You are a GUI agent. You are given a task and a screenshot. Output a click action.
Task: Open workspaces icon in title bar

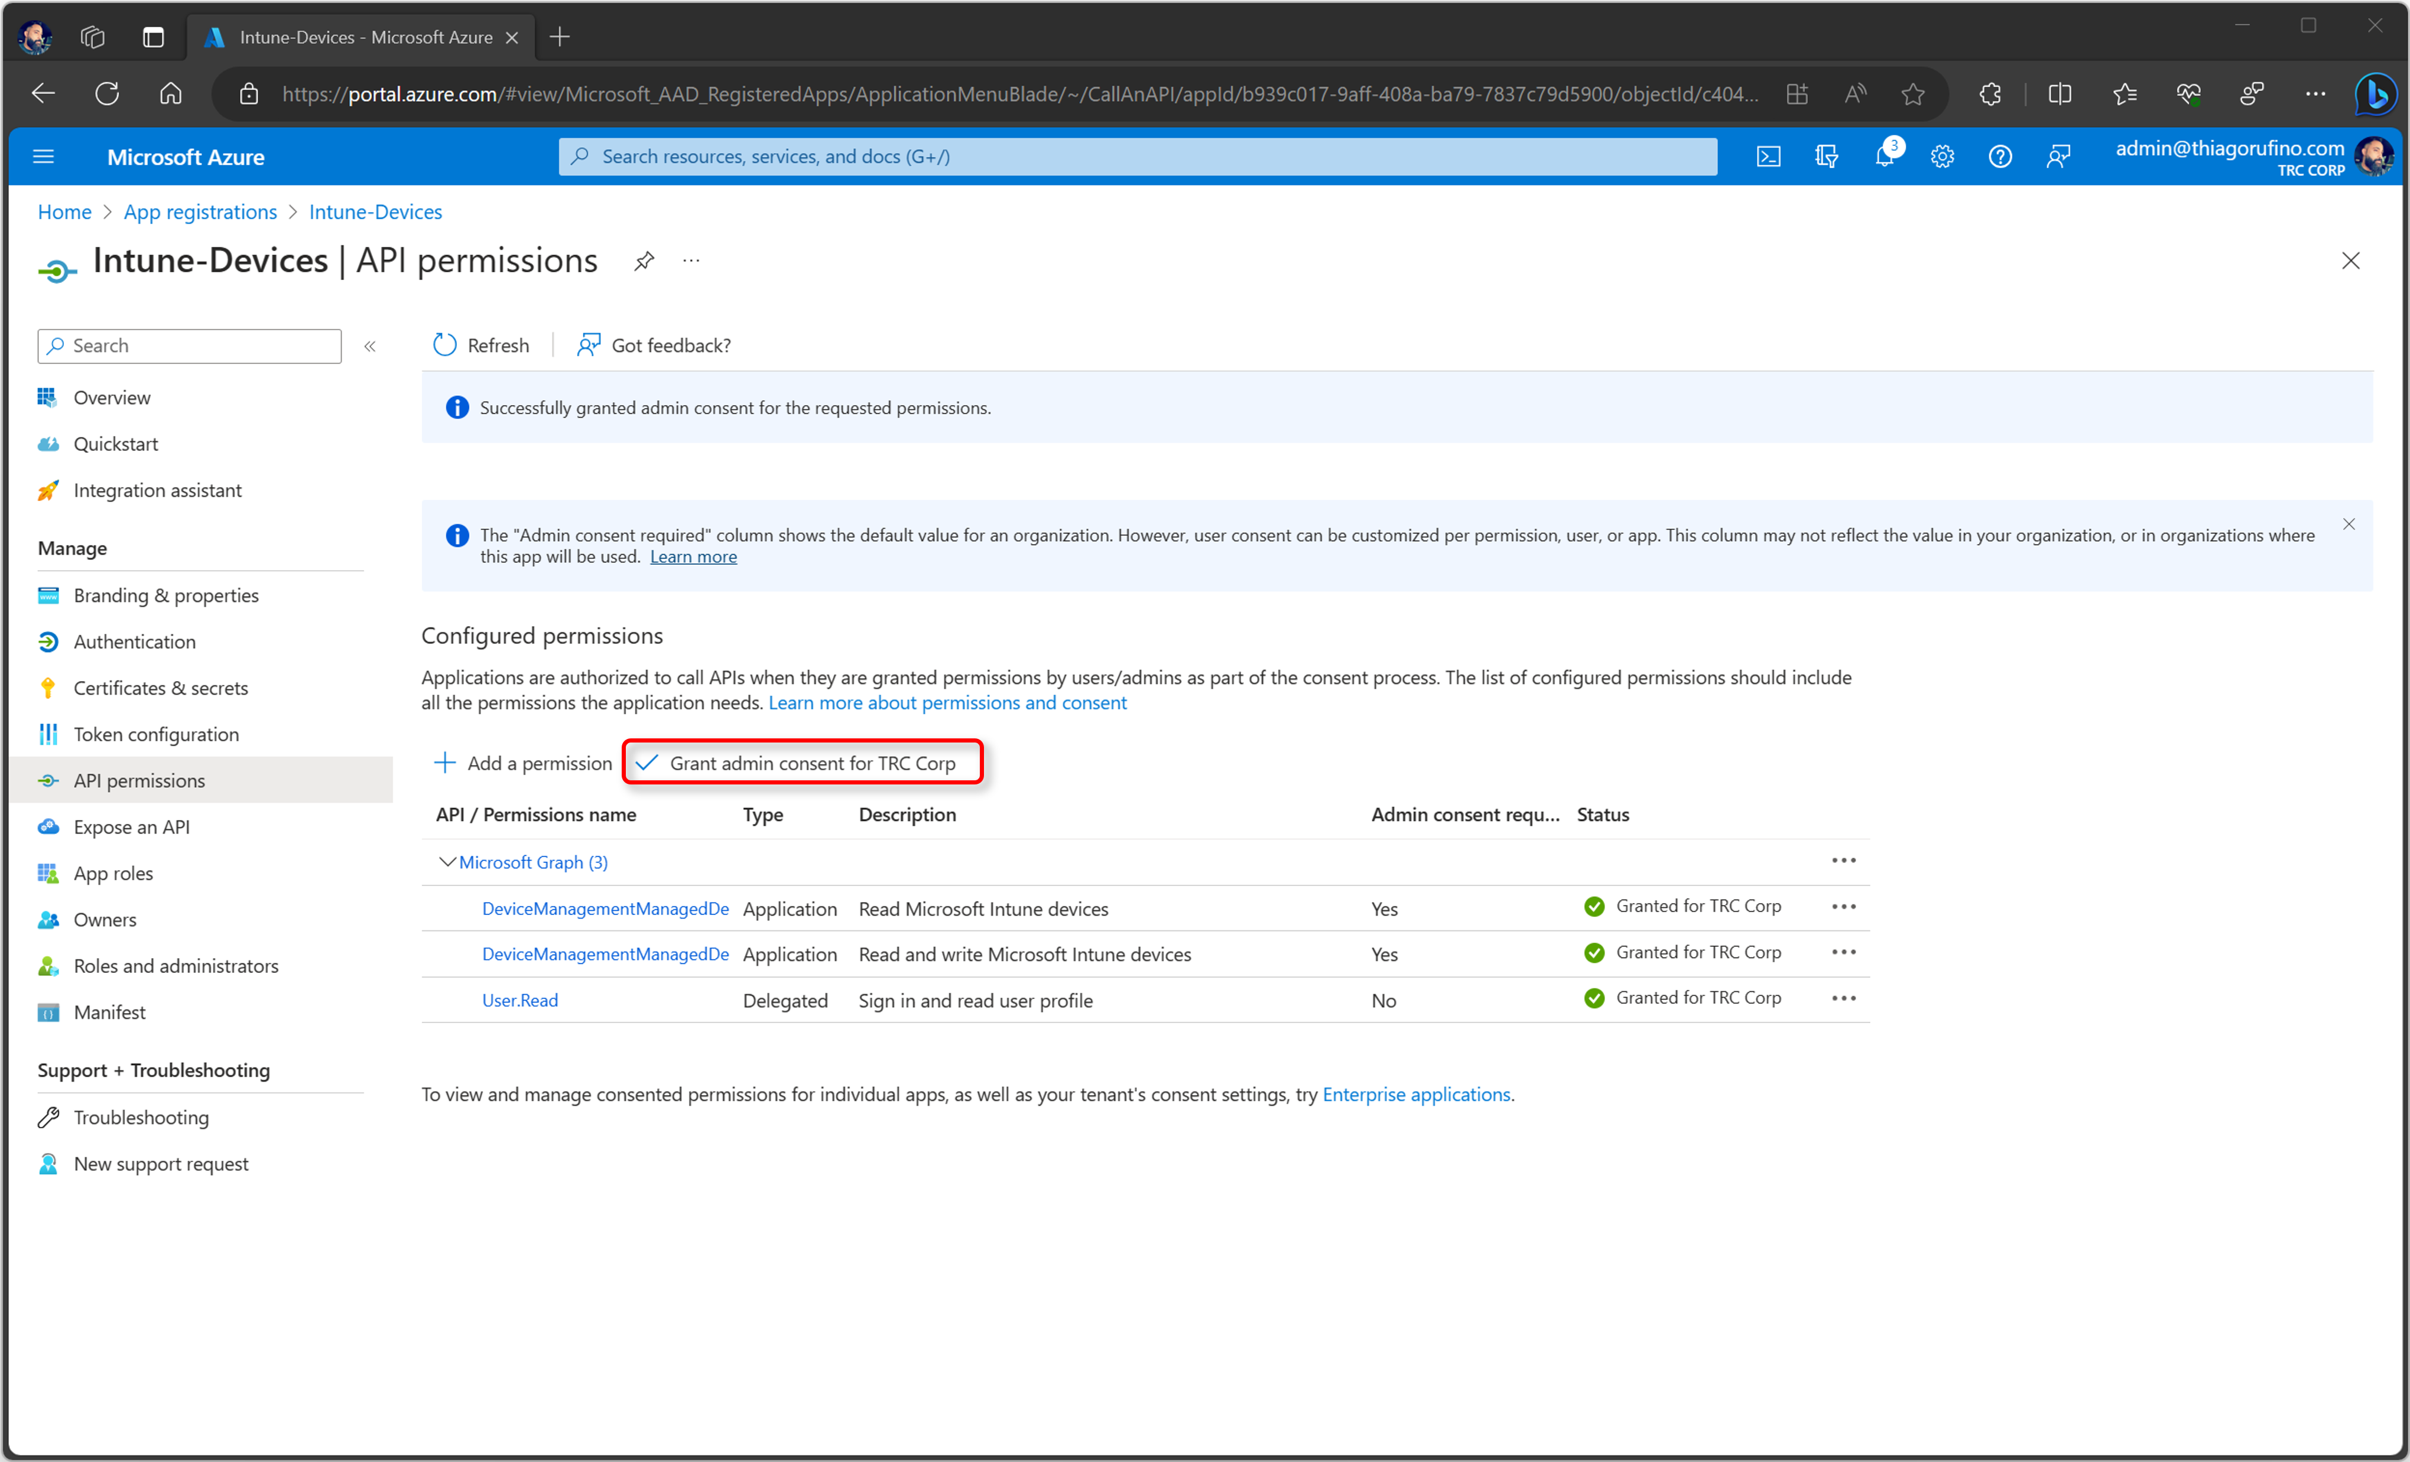(x=93, y=37)
